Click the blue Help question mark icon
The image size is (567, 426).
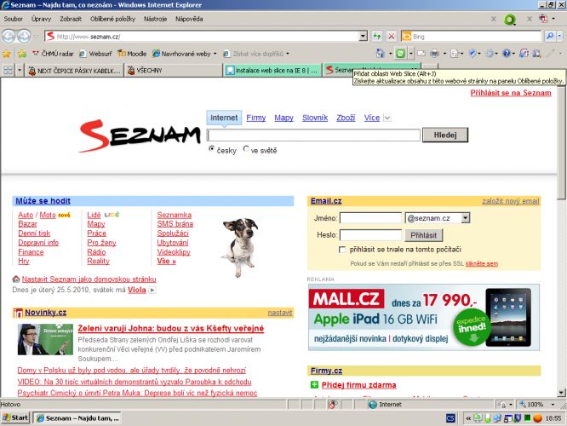pos(507,54)
